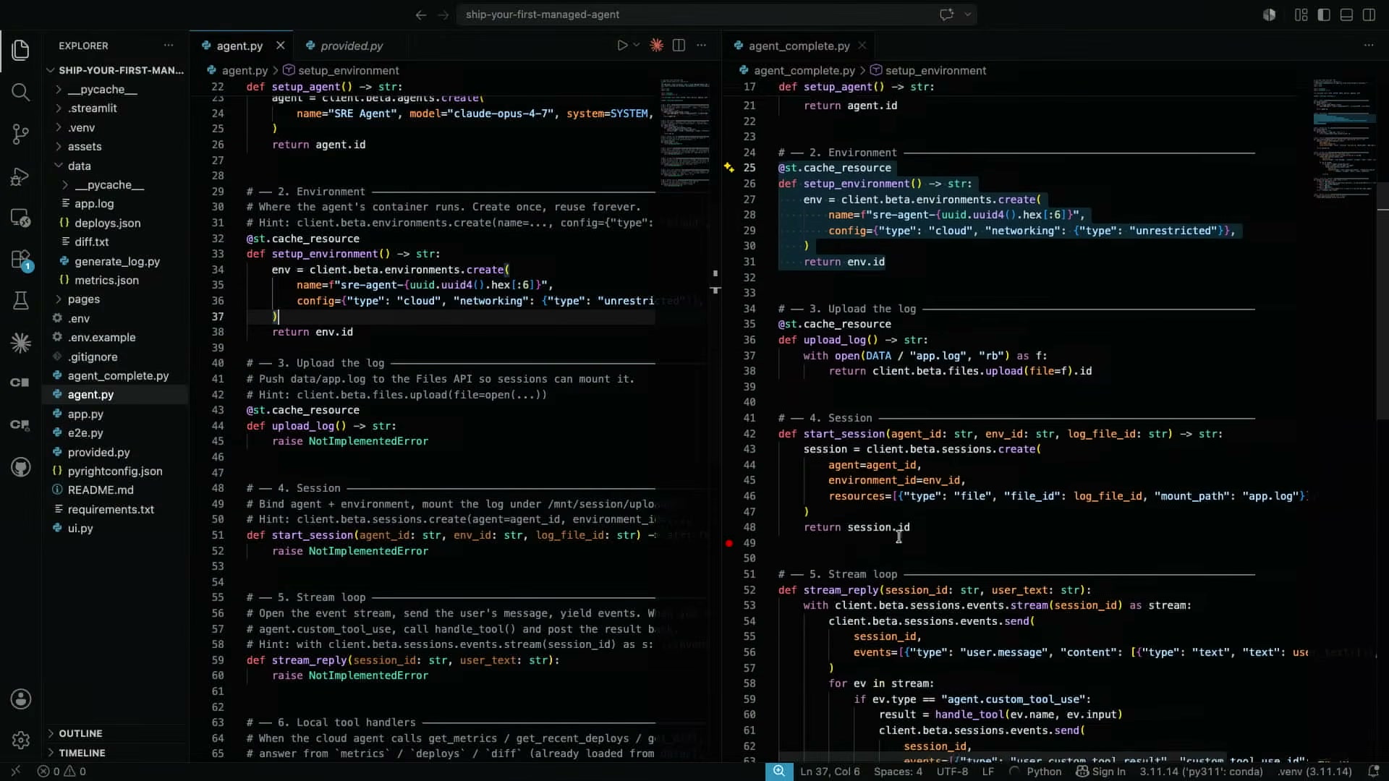1389x781 pixels.
Task: Open Run and Debug view
Action: [21, 176]
